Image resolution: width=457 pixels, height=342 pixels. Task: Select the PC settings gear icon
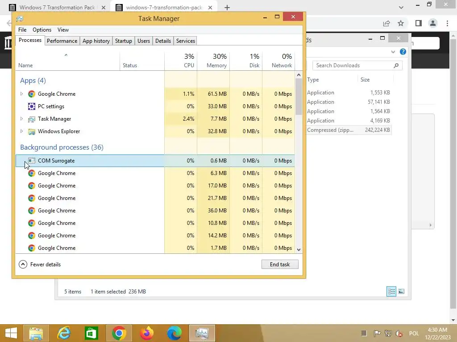[32, 106]
